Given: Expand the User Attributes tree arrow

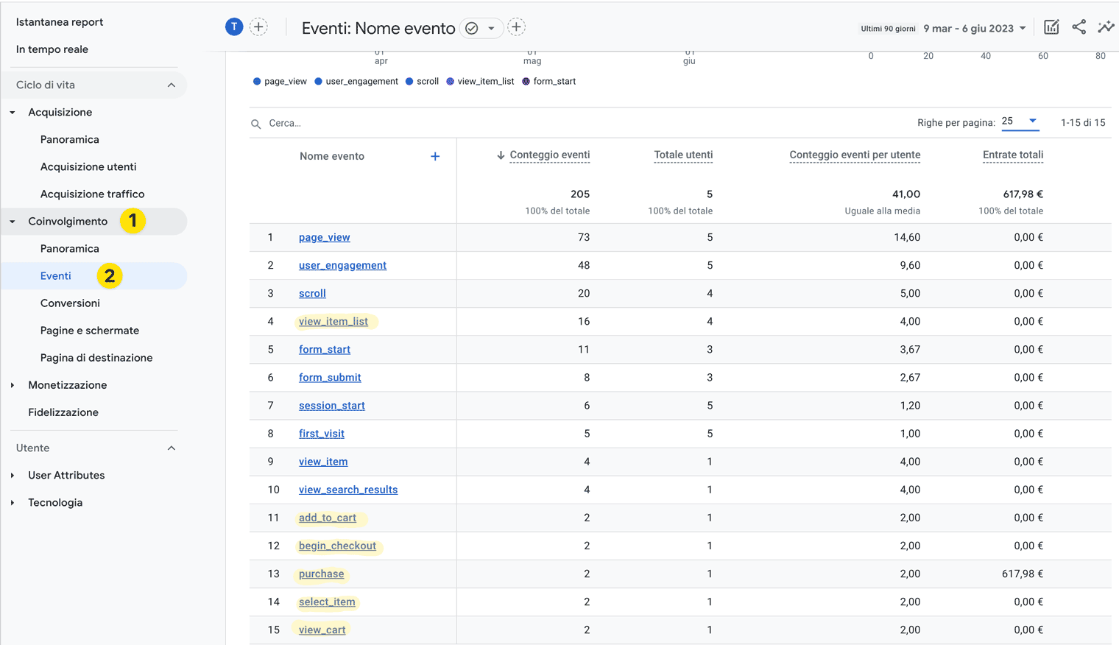Looking at the screenshot, I should (x=13, y=475).
